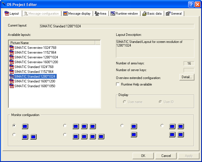Image resolution: width=202 pixels, height=162 pixels.
Task: Click the Message display tab icon
Action: pos(65,14)
